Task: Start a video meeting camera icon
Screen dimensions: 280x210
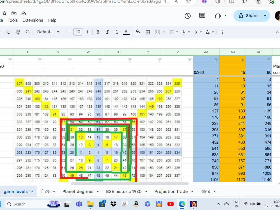Action: click(218, 16)
